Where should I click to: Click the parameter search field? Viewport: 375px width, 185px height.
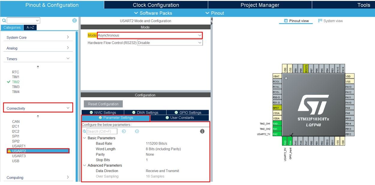[x=102, y=131]
